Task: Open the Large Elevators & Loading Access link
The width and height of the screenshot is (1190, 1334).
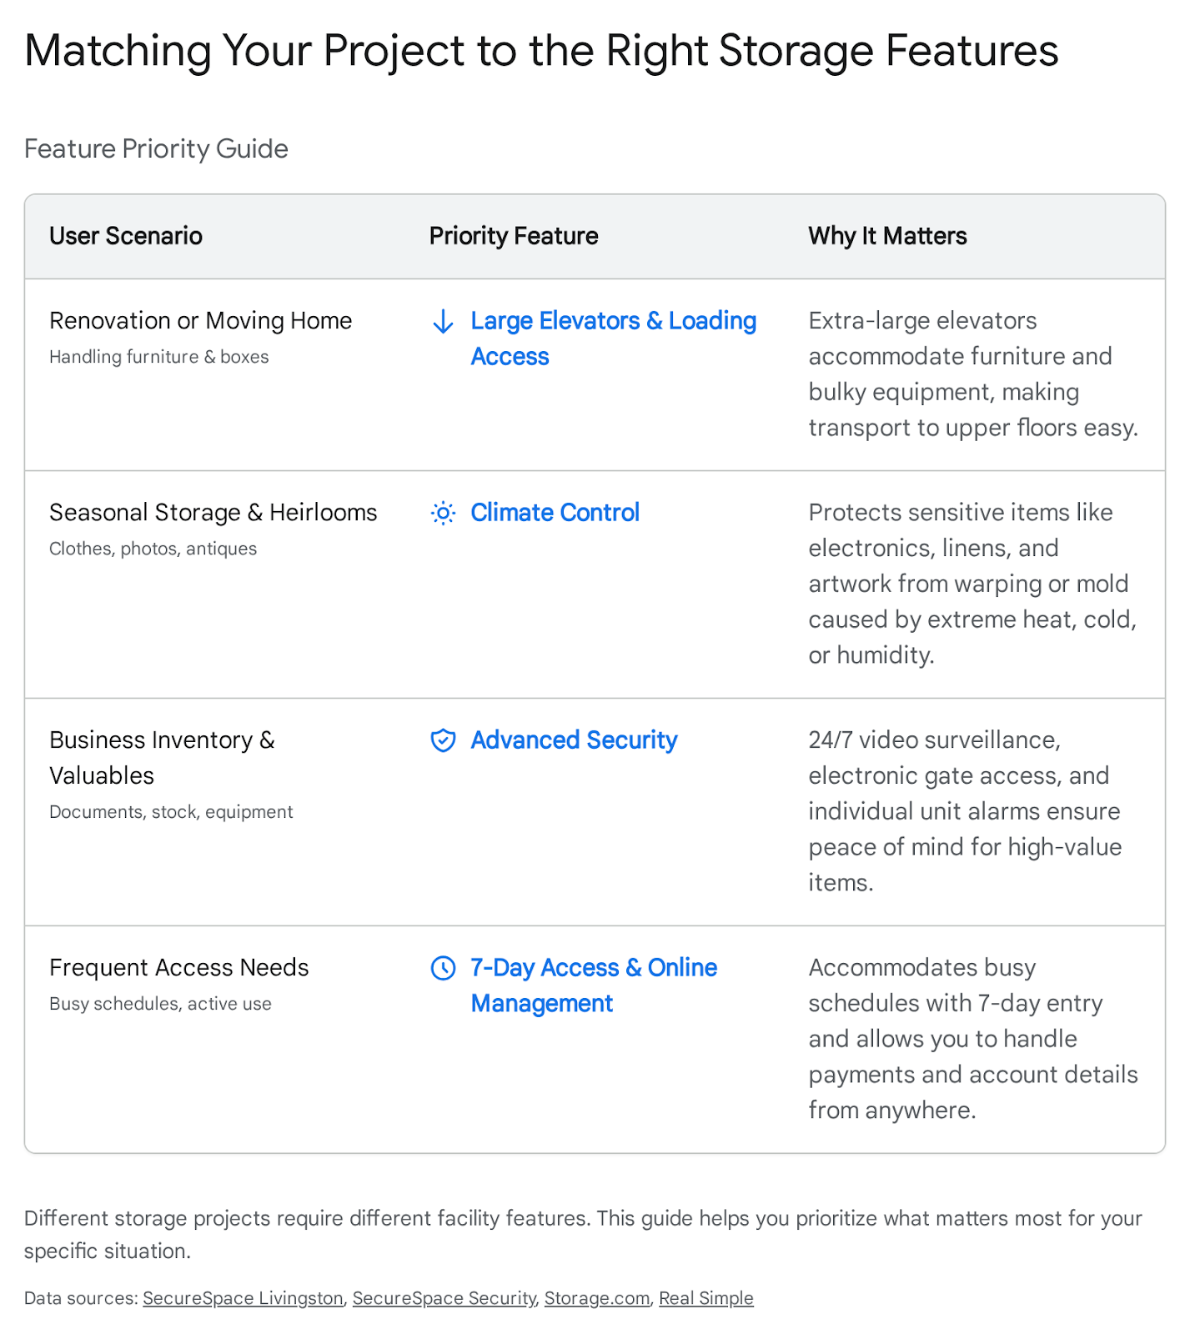Action: [x=613, y=321]
